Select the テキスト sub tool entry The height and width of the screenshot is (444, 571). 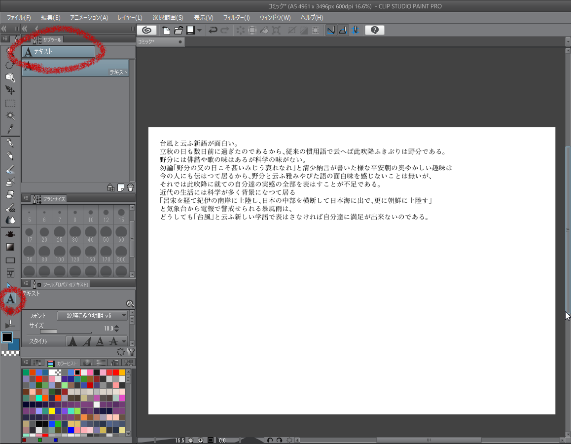click(75, 68)
